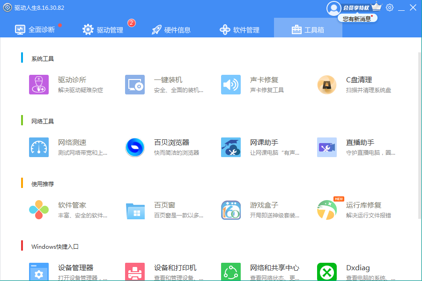Image resolution: width=422 pixels, height=281 pixels.
Task: Open the 运行库修复 runtime repair icon
Action: [327, 210]
